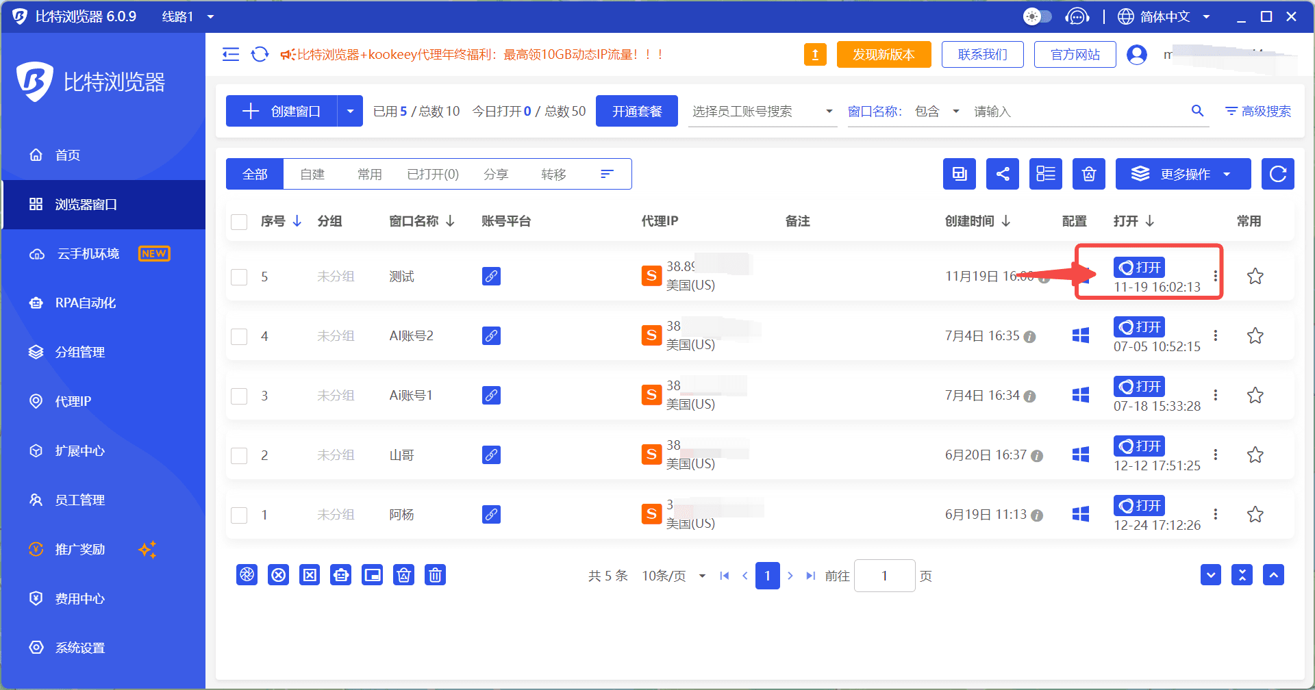The width and height of the screenshot is (1315, 690).
Task: Click the first bottom toolbar batch icon
Action: point(247,575)
